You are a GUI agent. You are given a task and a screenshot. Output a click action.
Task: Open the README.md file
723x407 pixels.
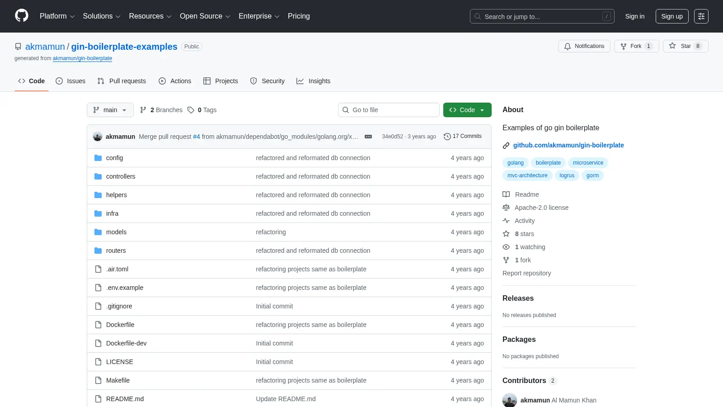point(125,399)
